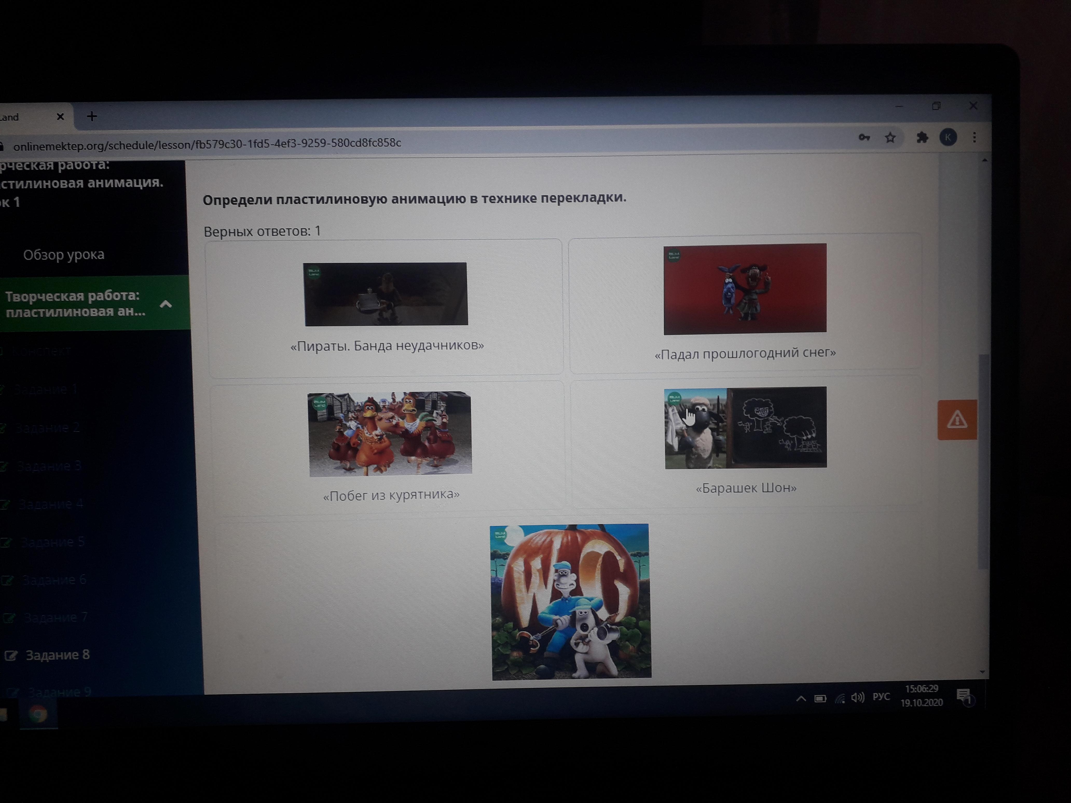Click the orange warning report icon
The width and height of the screenshot is (1071, 803).
click(x=957, y=420)
